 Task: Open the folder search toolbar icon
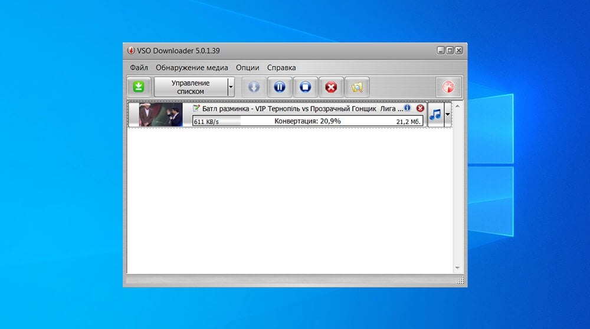[357, 87]
